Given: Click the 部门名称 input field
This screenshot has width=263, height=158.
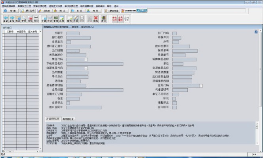Looking at the screenshot, I should click(x=78, y=38).
